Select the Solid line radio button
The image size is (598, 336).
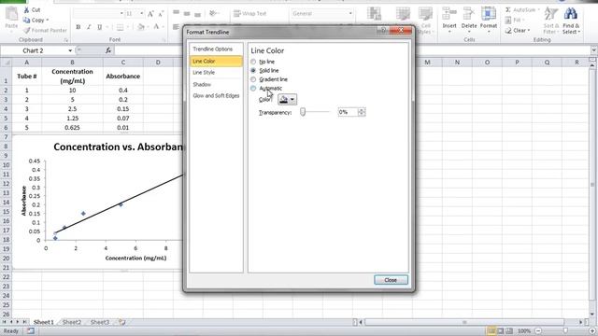click(x=253, y=71)
